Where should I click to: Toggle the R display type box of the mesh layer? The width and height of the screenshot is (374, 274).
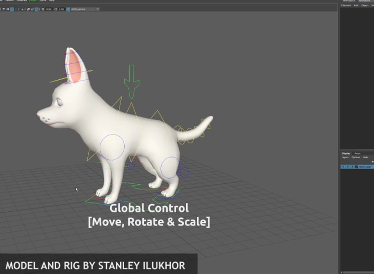[352, 167]
